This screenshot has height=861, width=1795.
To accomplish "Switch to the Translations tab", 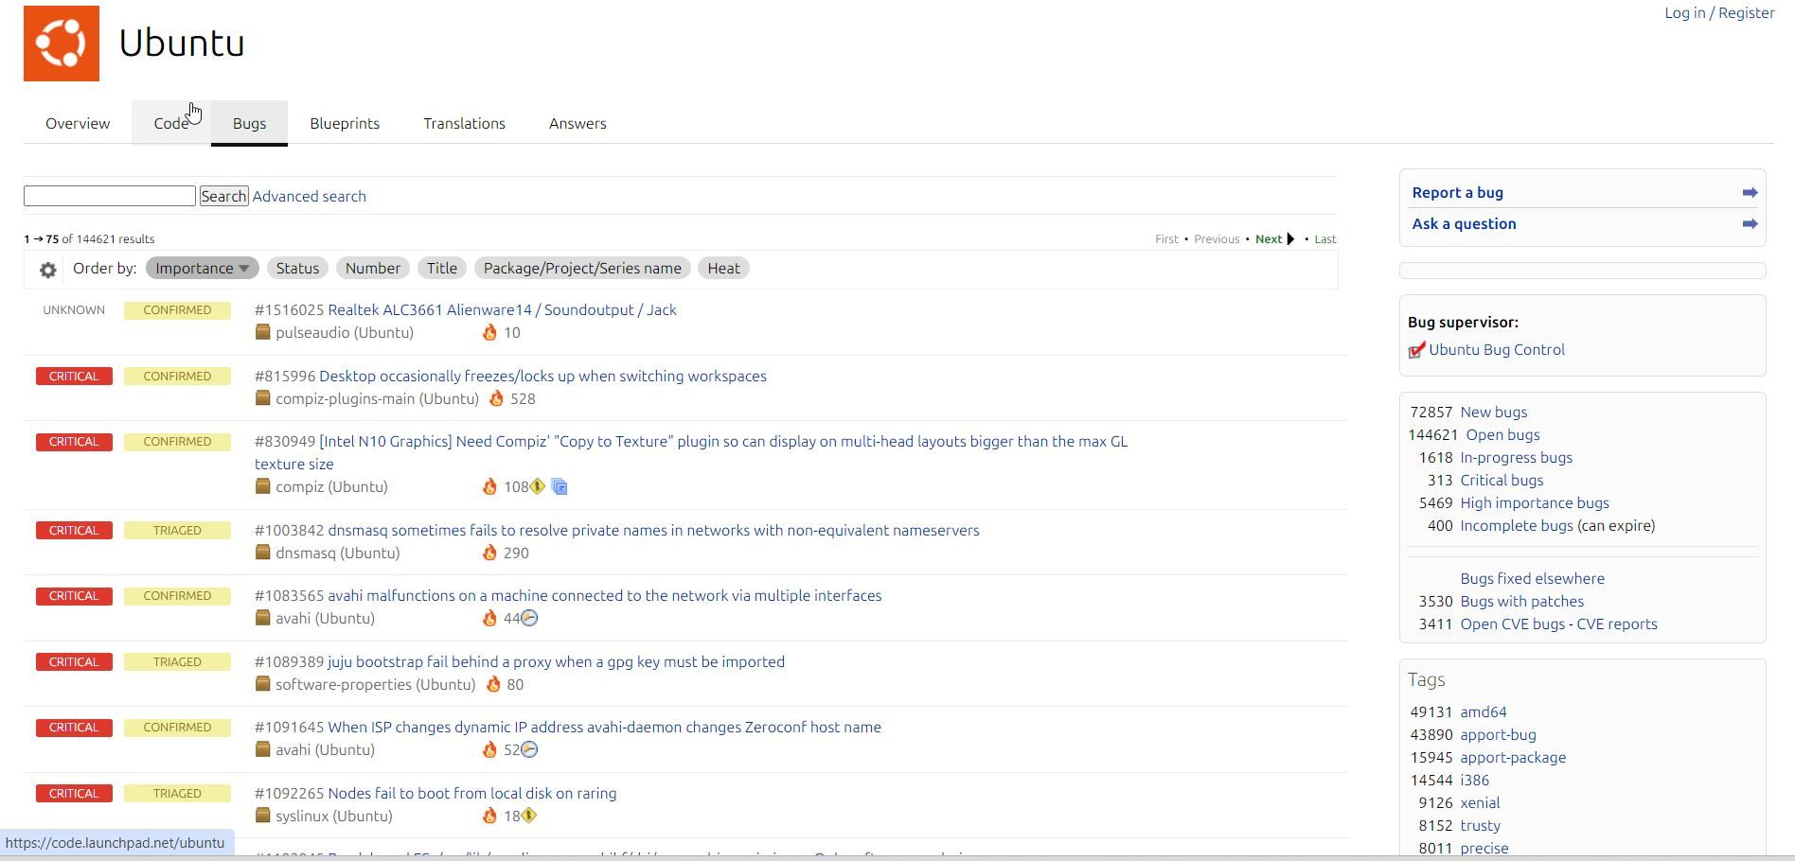I will click(464, 124).
